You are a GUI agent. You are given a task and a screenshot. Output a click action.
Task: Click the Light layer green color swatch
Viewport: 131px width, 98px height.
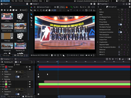click(x=6, y=84)
